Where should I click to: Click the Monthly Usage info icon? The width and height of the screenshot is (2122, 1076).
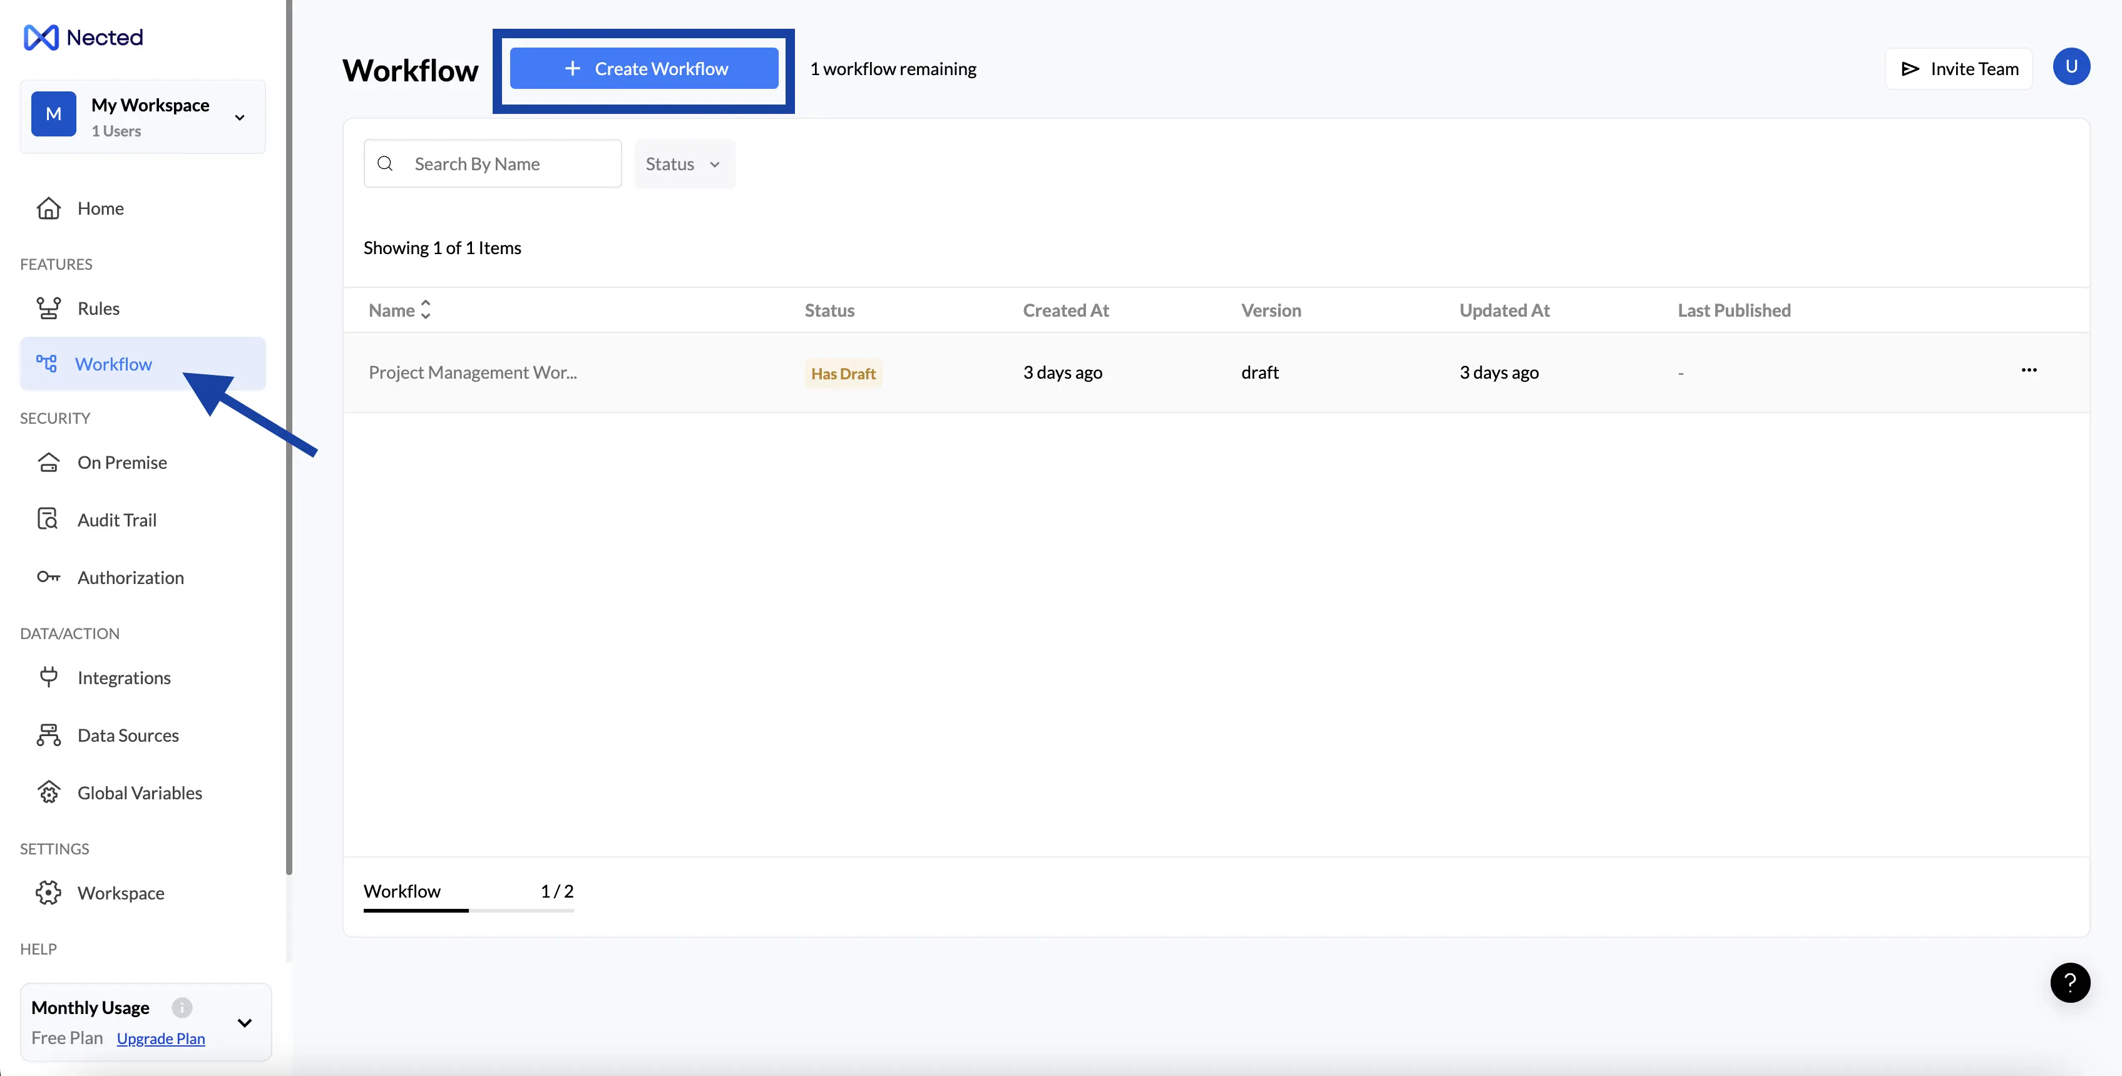pos(182,1008)
